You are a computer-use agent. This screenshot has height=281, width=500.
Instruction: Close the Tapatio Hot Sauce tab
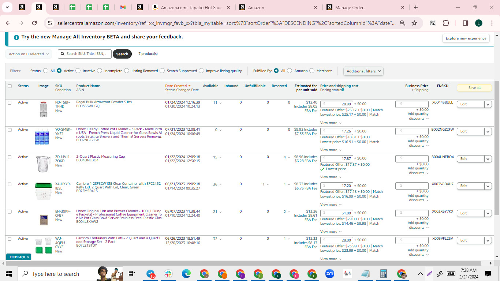(x=228, y=7)
